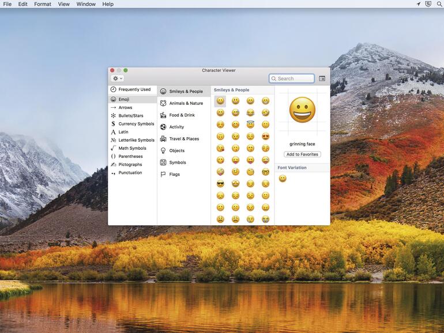Click the Search field in Character Viewer

292,78
